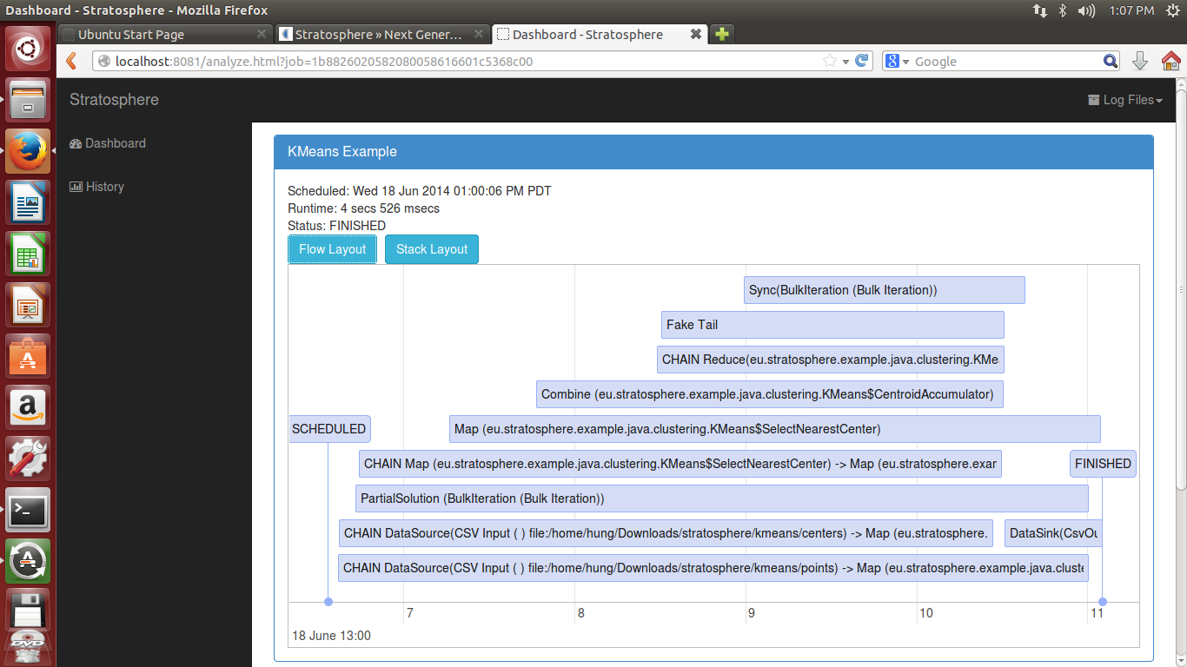Switch to Flow Layout view
The width and height of the screenshot is (1187, 667).
pos(332,249)
